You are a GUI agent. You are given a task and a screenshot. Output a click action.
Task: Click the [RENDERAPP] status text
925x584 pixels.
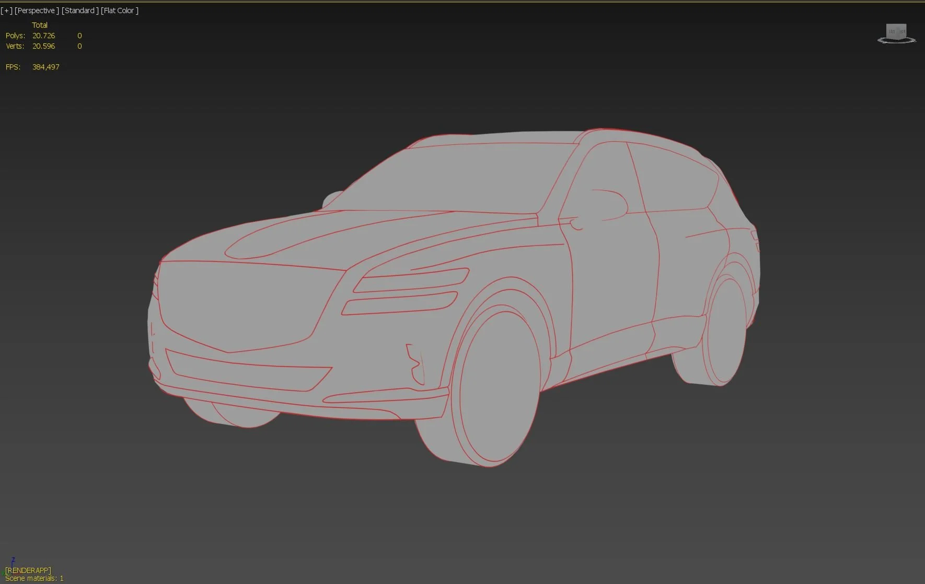(x=29, y=570)
